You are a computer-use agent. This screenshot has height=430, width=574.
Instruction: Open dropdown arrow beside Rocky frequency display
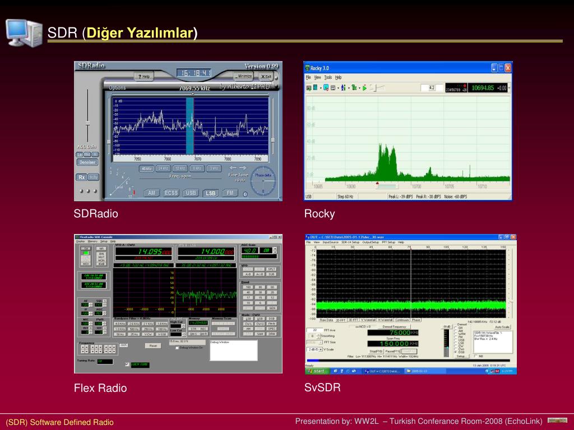tap(509, 88)
